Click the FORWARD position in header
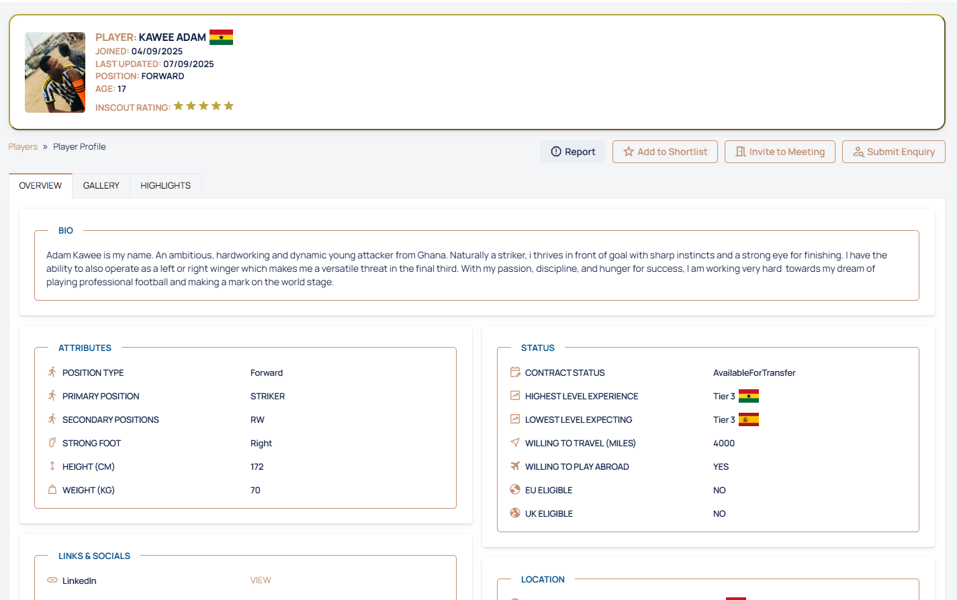This screenshot has height=600, width=957. (163, 77)
